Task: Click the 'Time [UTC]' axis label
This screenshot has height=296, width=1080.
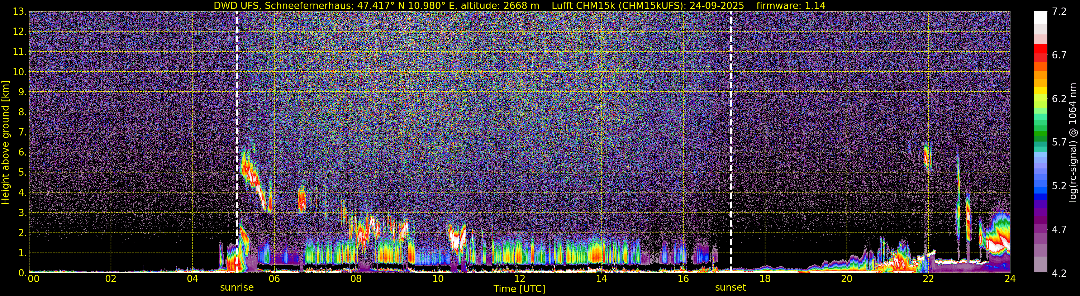Action: pos(519,289)
